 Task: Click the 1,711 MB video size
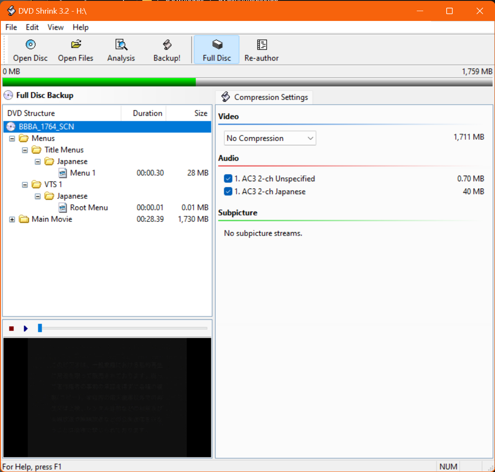(x=469, y=137)
